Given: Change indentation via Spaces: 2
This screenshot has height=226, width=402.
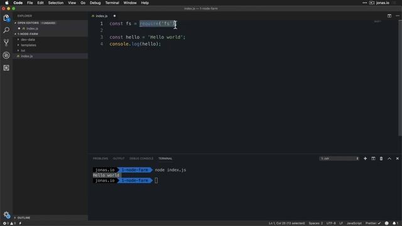Looking at the screenshot, I should click(x=315, y=223).
